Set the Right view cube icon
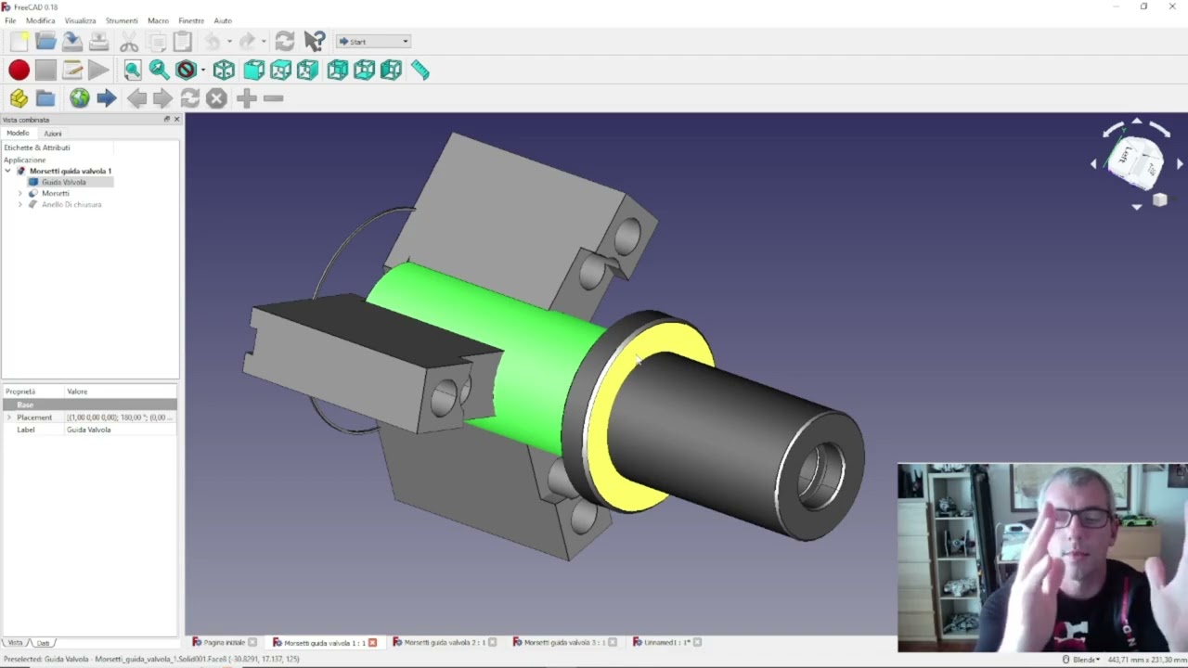This screenshot has height=668, width=1188. pyautogui.click(x=307, y=70)
